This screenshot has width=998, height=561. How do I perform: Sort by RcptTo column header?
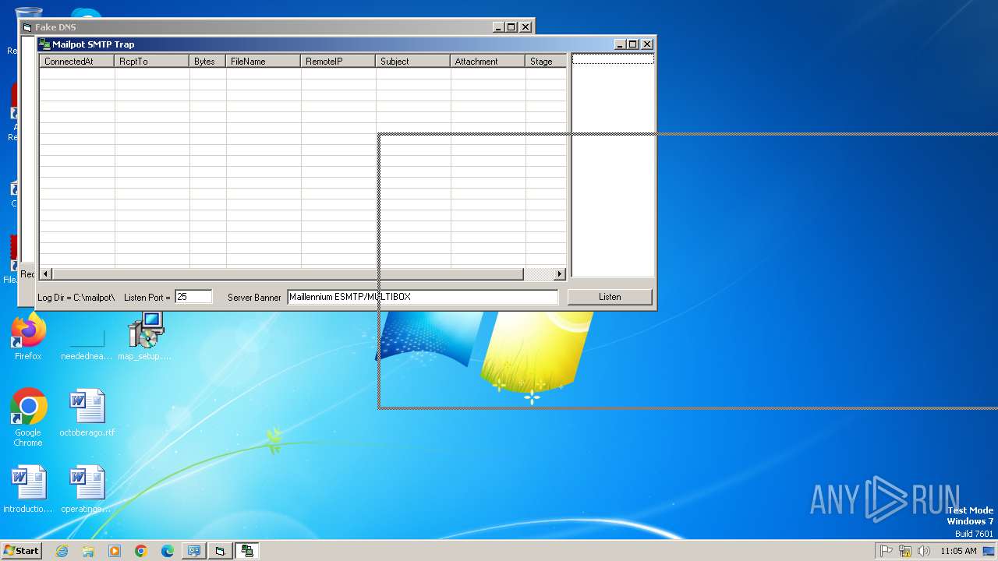click(152, 61)
